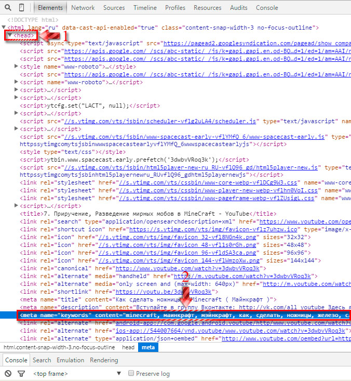Open the Sources panel tab
This screenshot has width=351, height=381.
(x=114, y=8)
